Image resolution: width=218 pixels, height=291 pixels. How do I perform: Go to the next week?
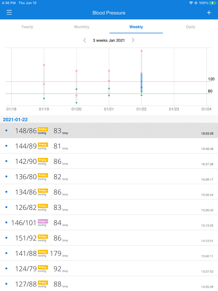click(x=133, y=40)
